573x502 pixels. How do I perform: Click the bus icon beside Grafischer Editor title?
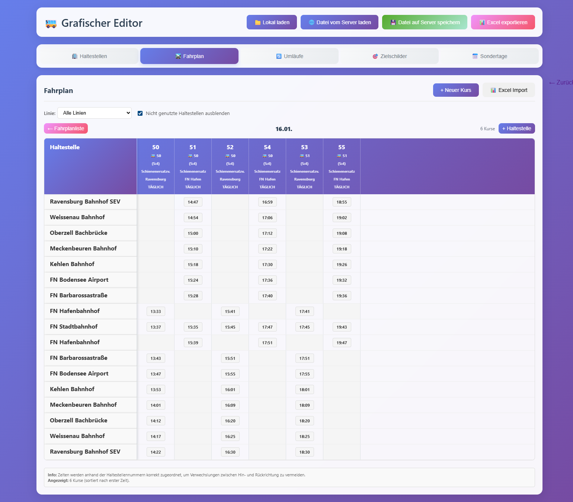coord(50,23)
